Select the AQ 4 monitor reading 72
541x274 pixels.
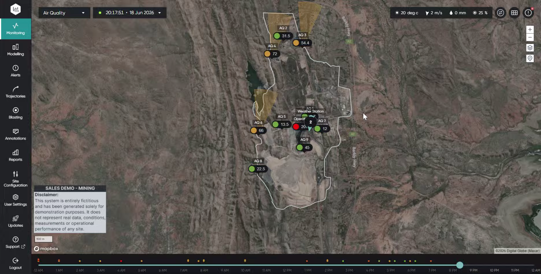272,54
